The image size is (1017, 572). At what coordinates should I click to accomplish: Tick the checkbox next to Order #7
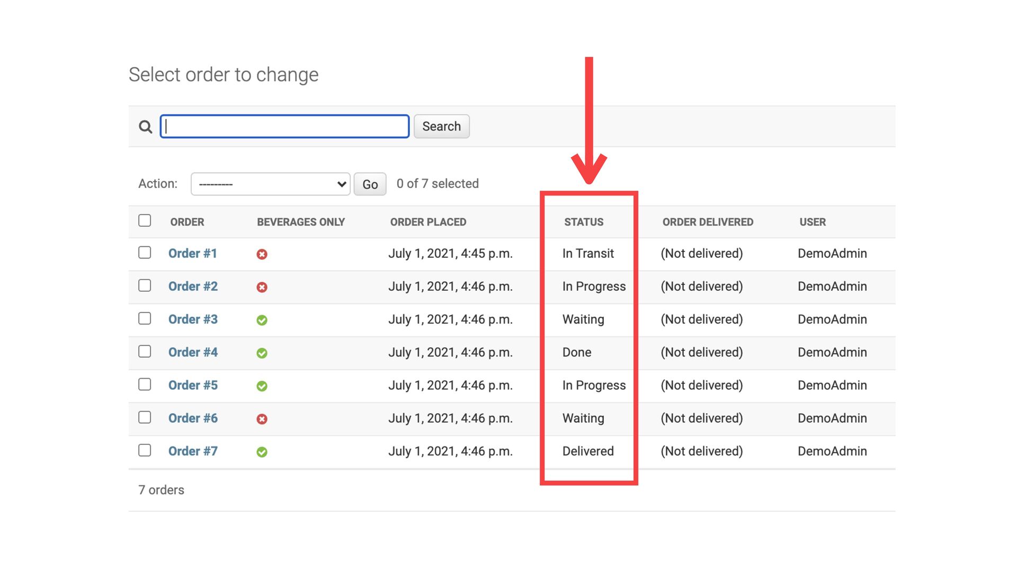pos(145,450)
